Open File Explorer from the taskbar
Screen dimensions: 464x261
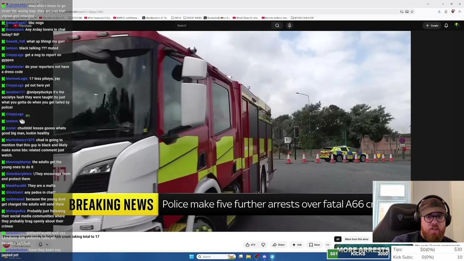[248, 257]
